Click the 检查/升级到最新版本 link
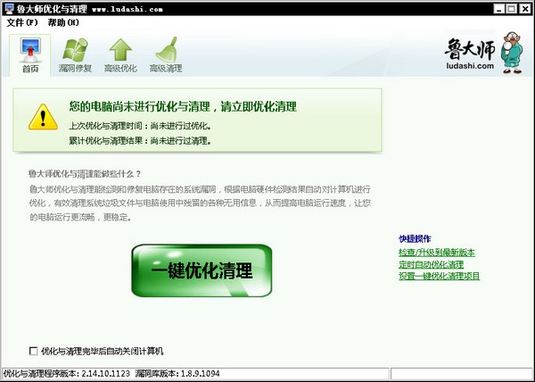 coord(437,253)
